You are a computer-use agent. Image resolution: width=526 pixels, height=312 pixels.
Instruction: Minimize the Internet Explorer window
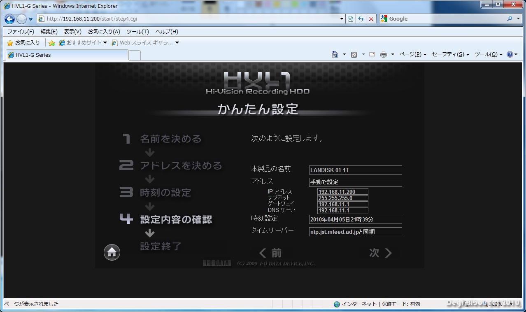(486, 5)
